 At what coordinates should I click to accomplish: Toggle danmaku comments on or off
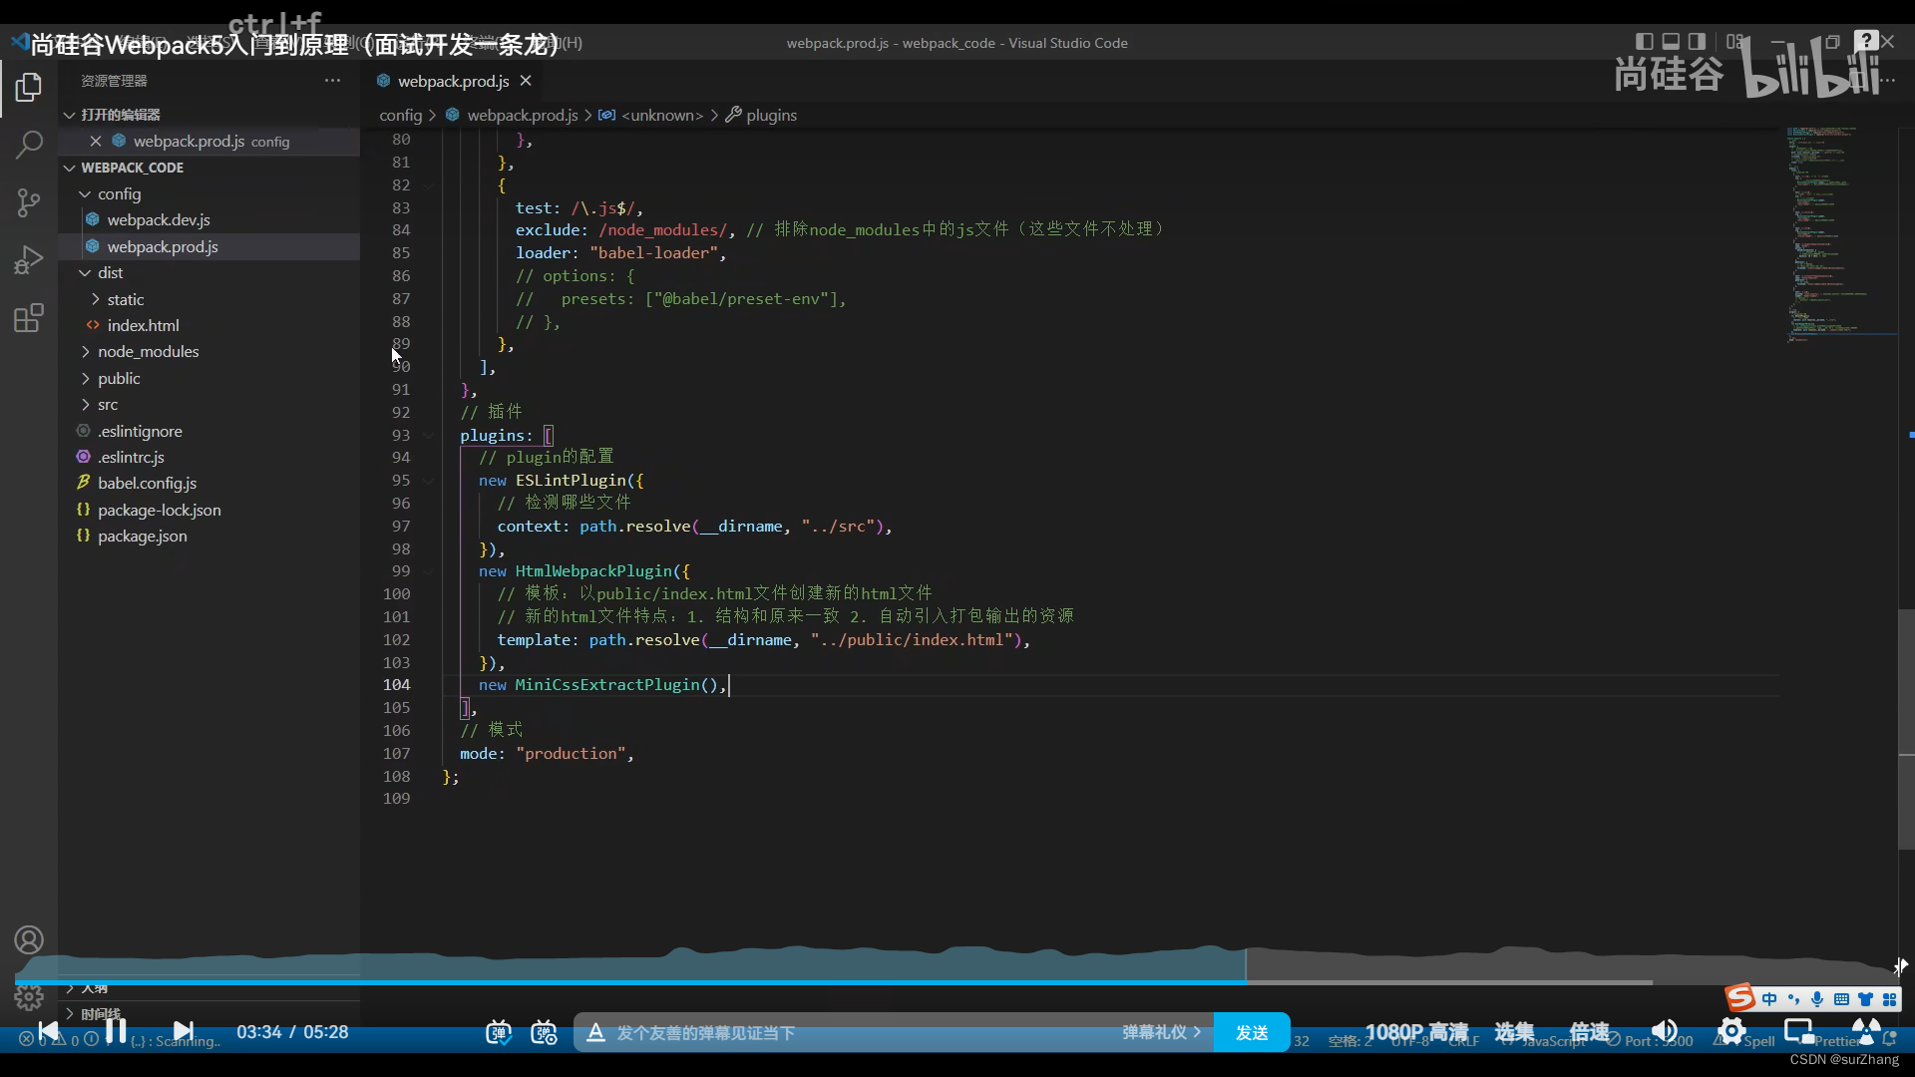coord(499,1032)
